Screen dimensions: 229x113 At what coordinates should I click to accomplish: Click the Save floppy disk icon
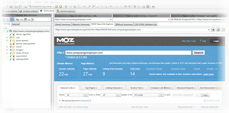click(x=11, y=6)
